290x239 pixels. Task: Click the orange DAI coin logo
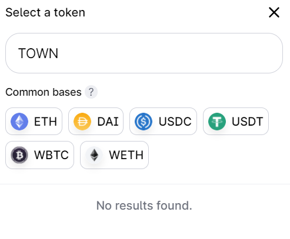coord(82,122)
